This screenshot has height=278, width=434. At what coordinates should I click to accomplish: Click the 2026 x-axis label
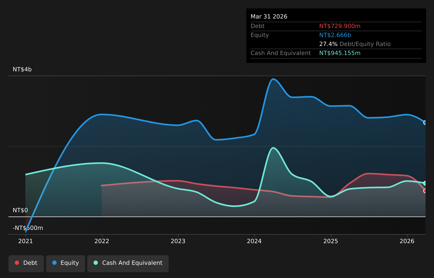[407, 241]
